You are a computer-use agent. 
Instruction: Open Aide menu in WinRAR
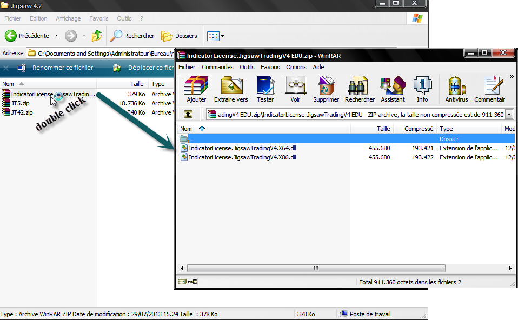pos(318,67)
